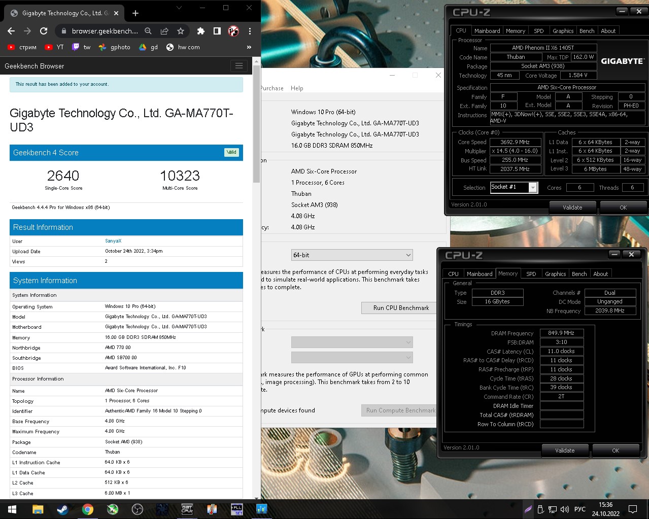
Task: Open the Chrome profile avatar
Action: (233, 31)
